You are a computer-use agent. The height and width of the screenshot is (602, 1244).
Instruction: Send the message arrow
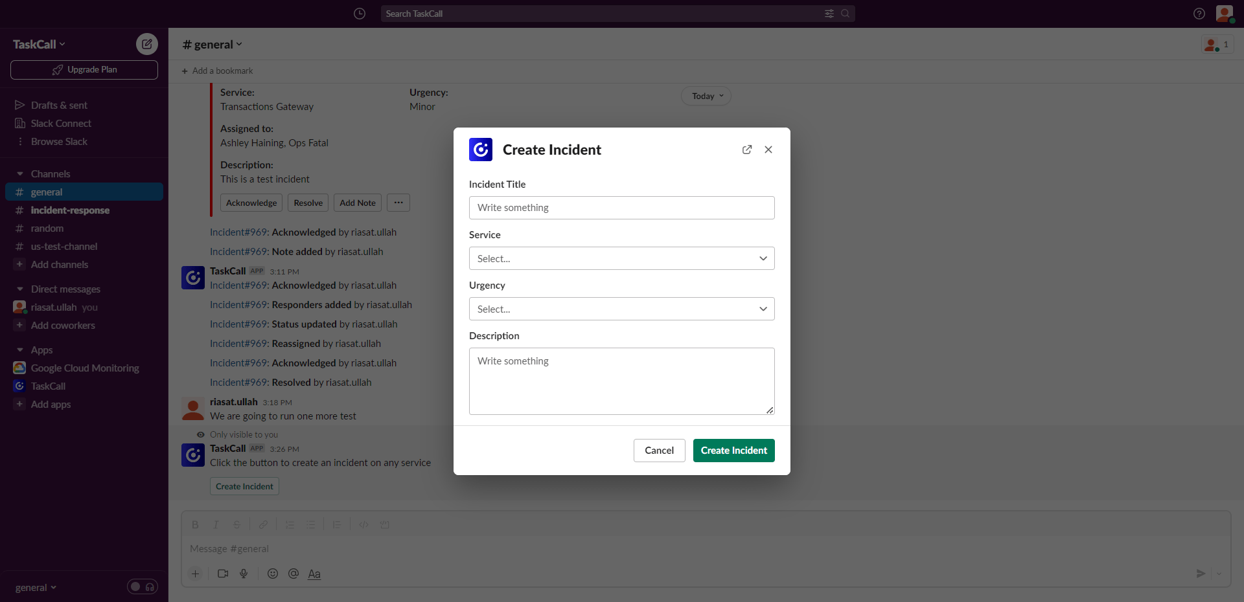pyautogui.click(x=1201, y=574)
